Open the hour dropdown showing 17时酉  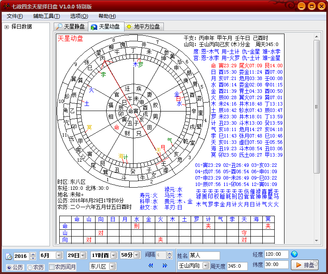(x=114, y=255)
